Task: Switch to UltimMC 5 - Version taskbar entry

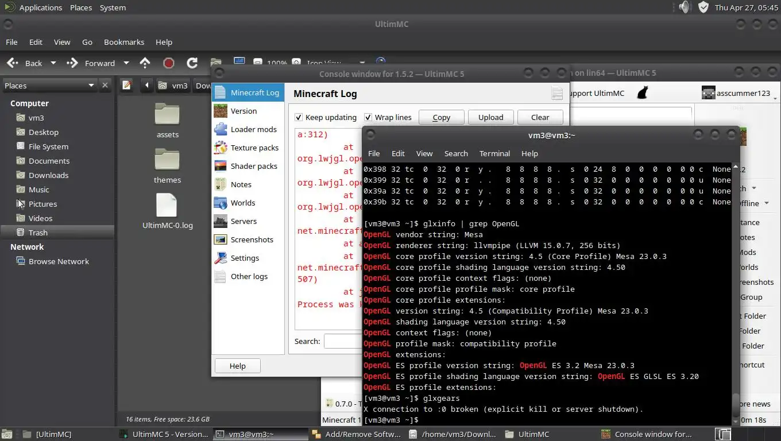Action: click(163, 434)
